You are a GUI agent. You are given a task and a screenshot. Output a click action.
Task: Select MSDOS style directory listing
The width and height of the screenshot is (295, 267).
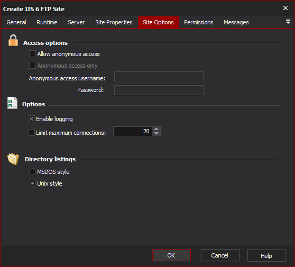click(32, 172)
